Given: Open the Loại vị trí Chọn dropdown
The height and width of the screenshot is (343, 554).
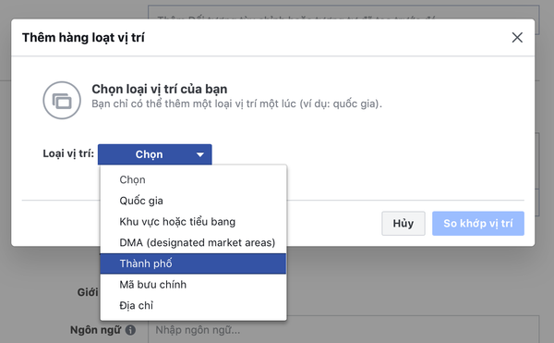Looking at the screenshot, I should click(155, 154).
